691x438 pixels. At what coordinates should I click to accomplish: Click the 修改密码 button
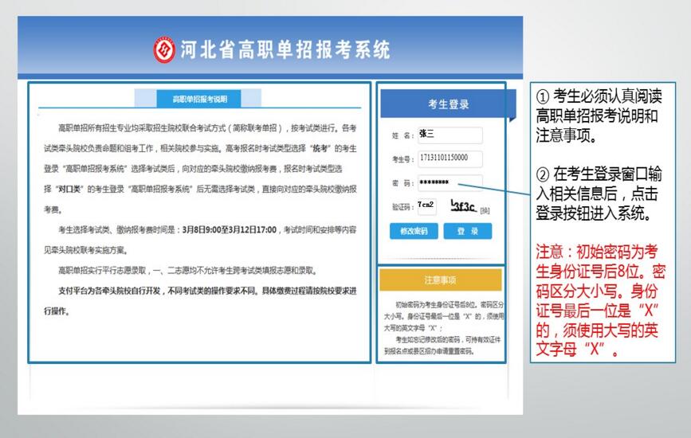click(414, 231)
